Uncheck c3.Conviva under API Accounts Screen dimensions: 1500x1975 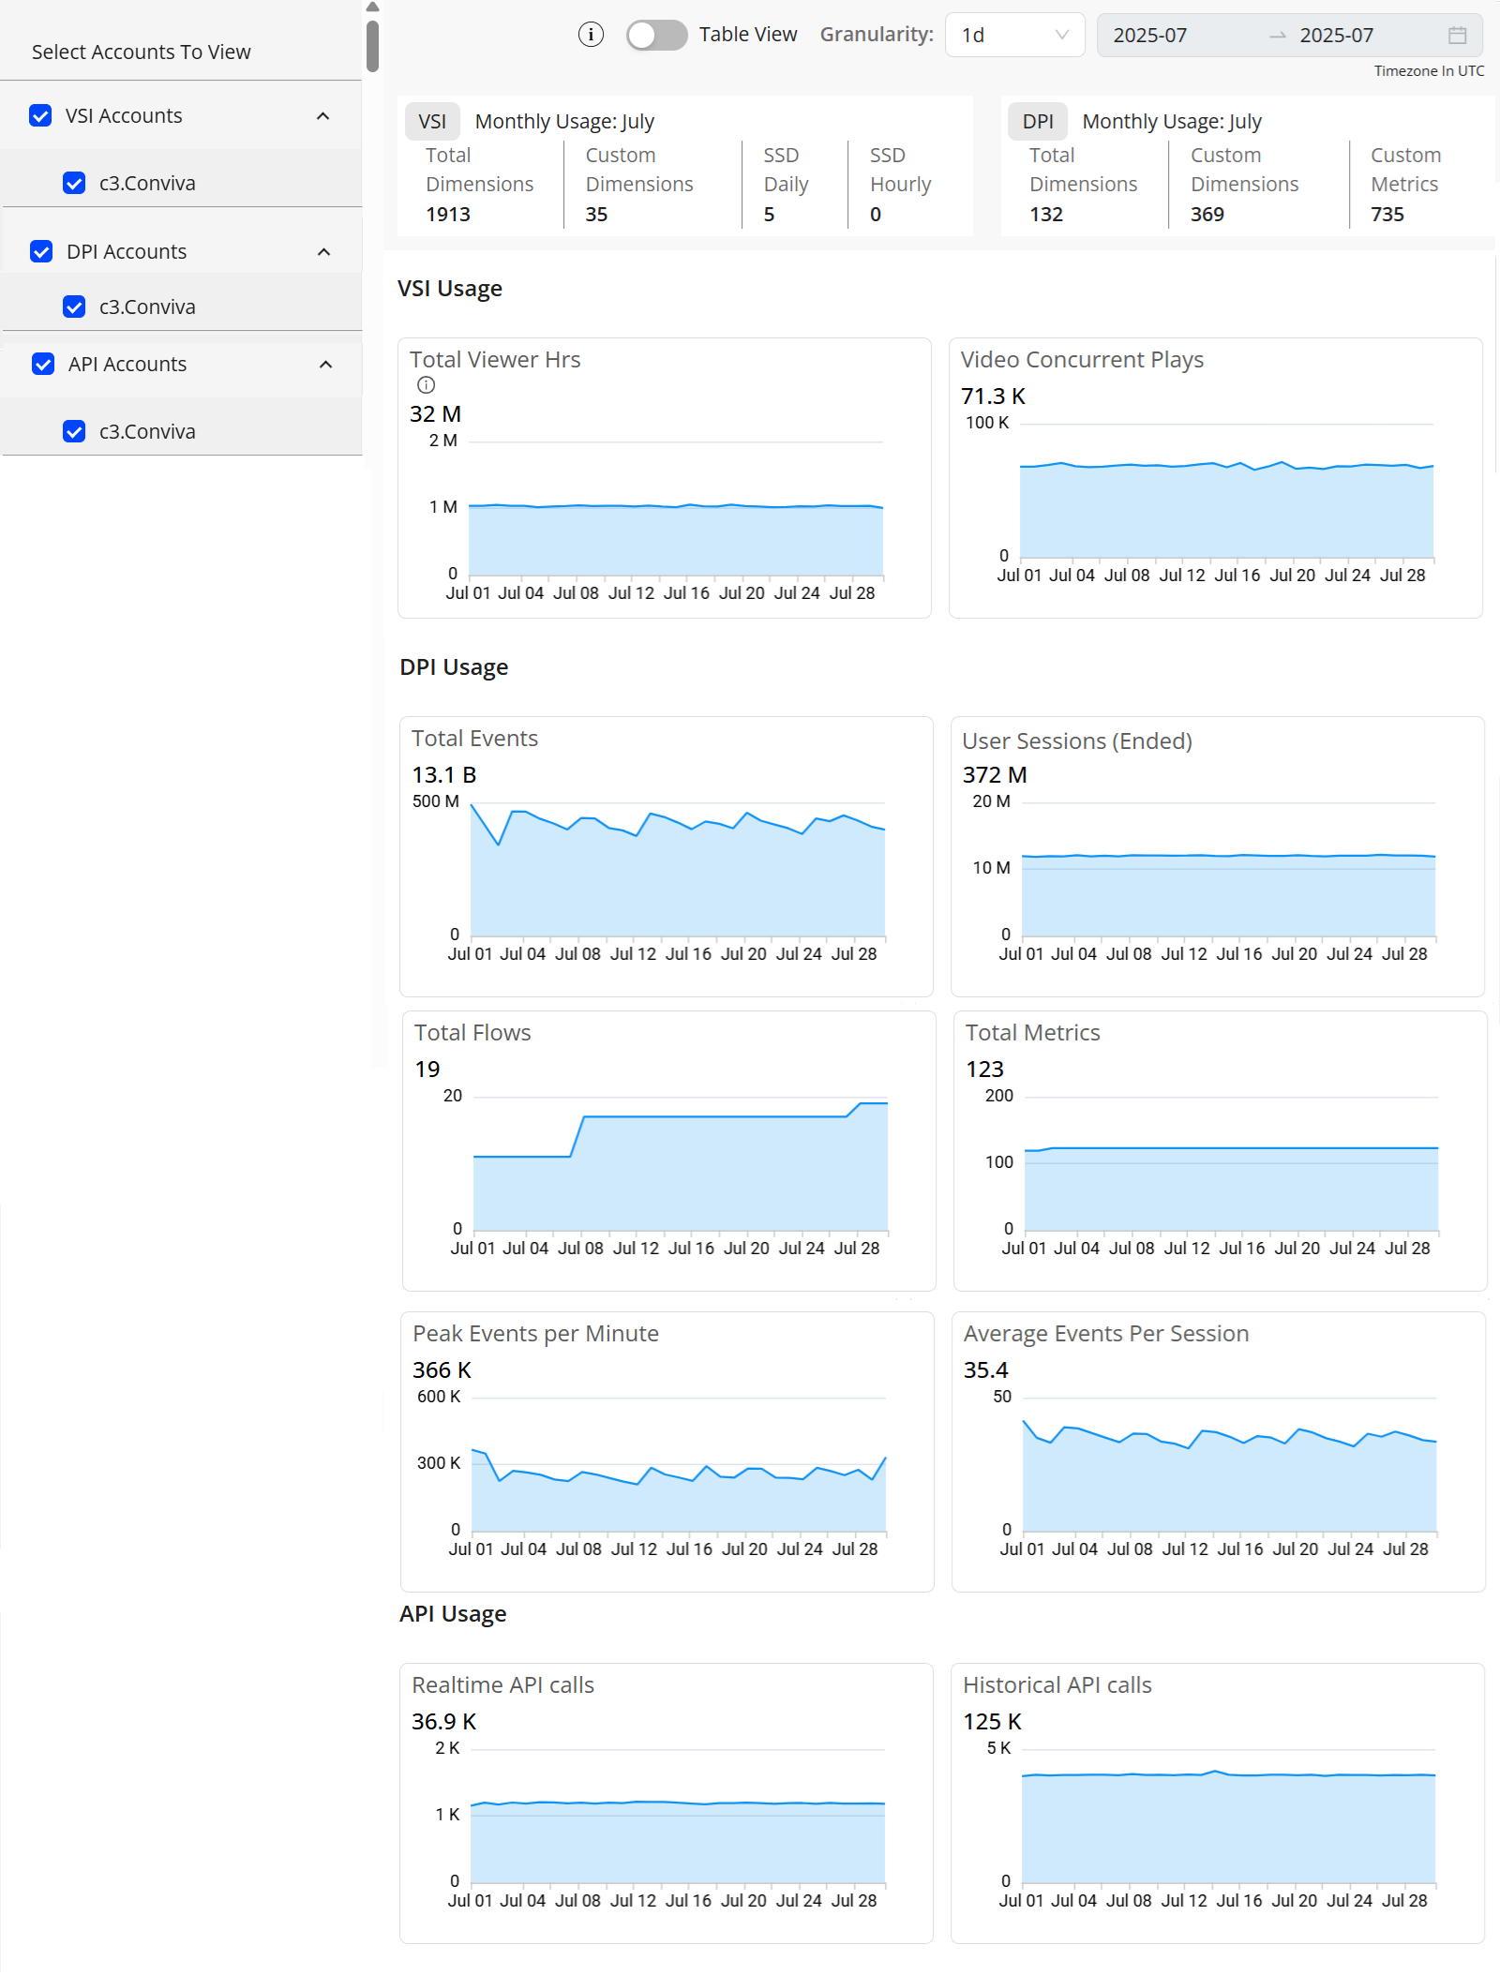tap(74, 431)
